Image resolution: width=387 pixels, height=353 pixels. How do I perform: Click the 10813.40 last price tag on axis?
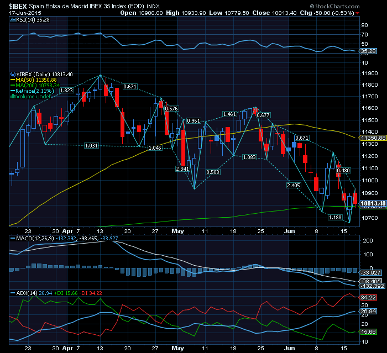(373, 203)
